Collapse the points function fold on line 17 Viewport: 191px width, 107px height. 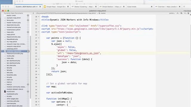coord(39,38)
